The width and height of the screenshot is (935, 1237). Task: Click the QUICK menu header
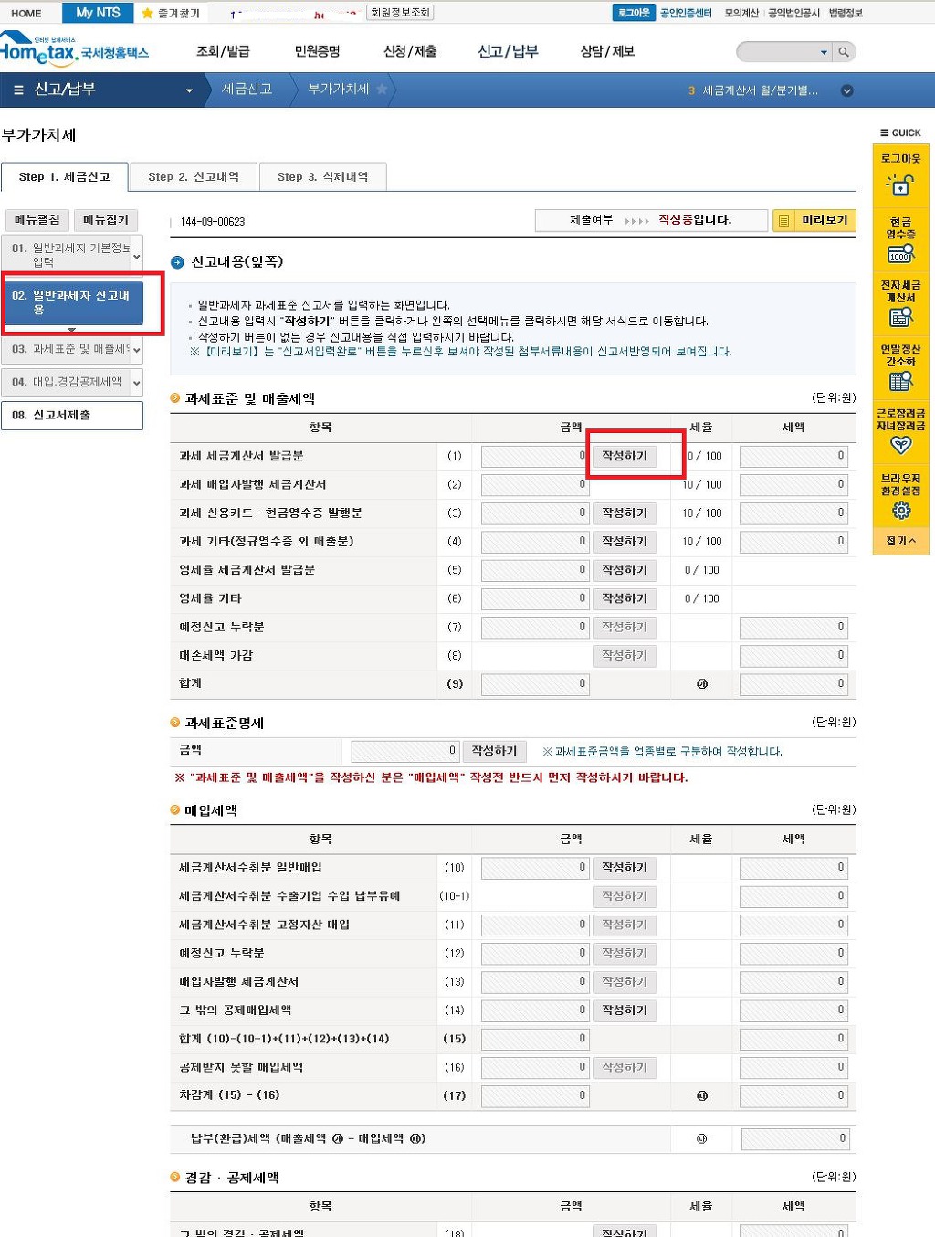pyautogui.click(x=900, y=133)
